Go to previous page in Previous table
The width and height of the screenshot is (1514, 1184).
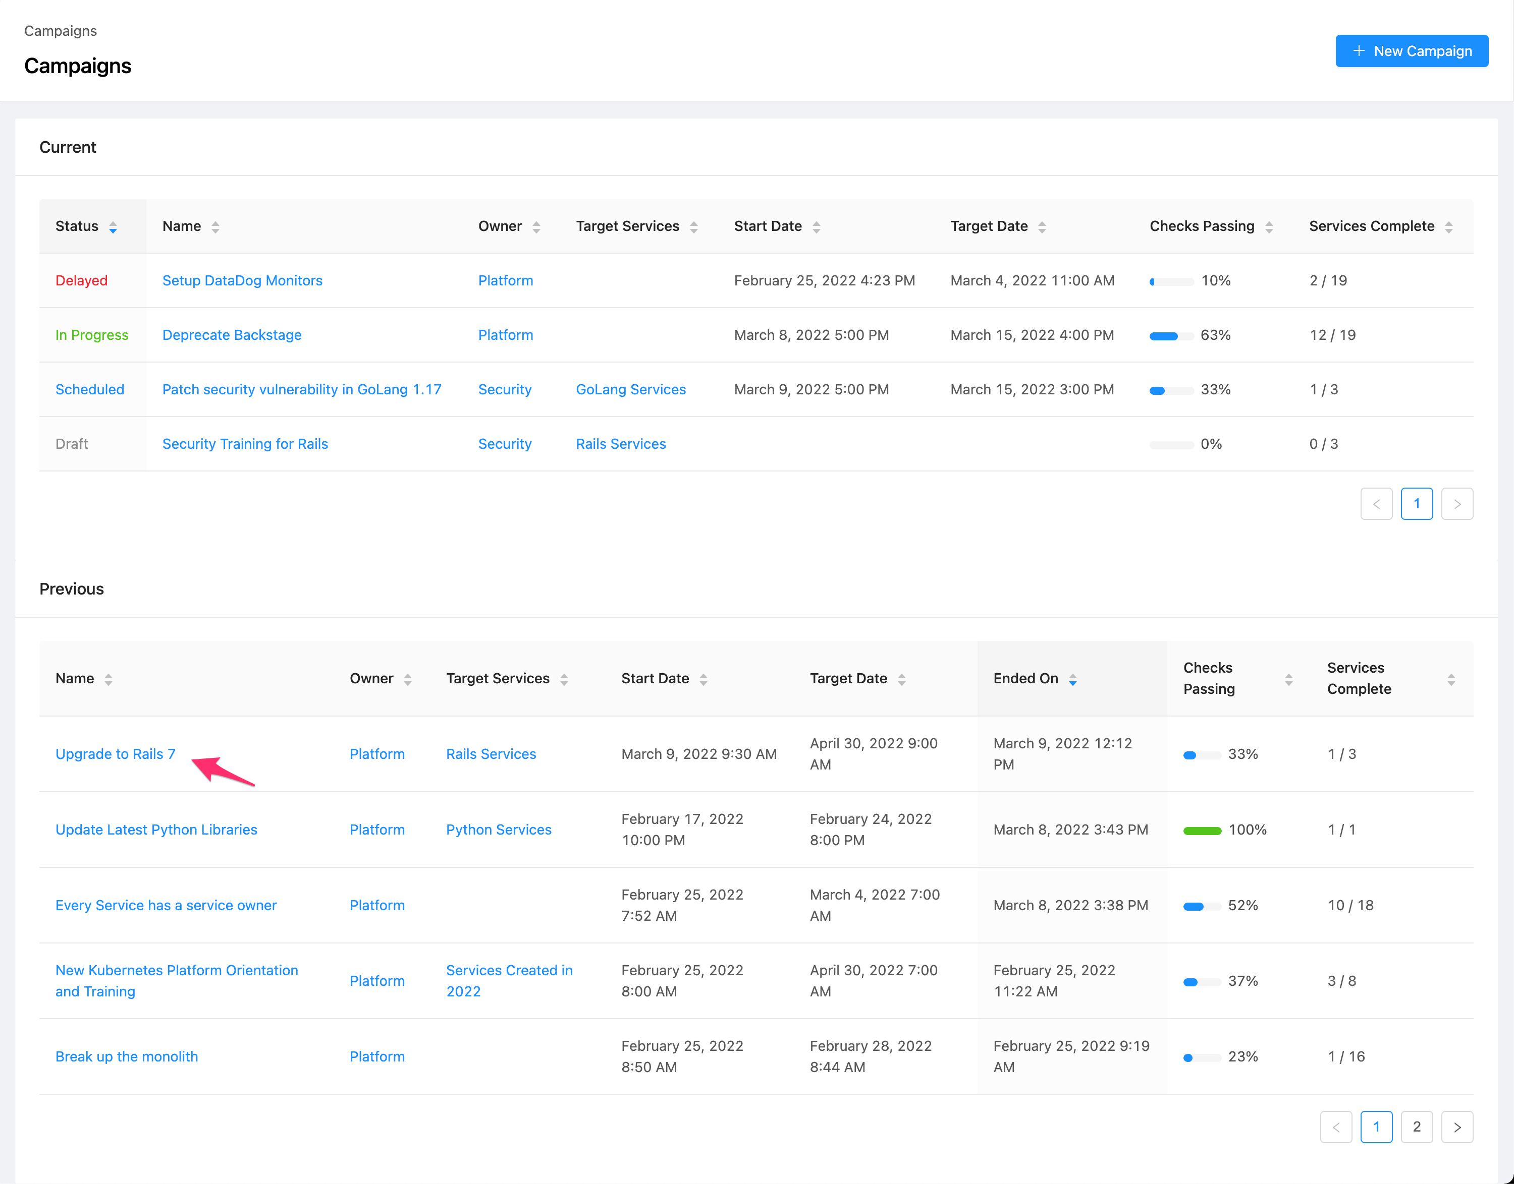tap(1336, 1127)
